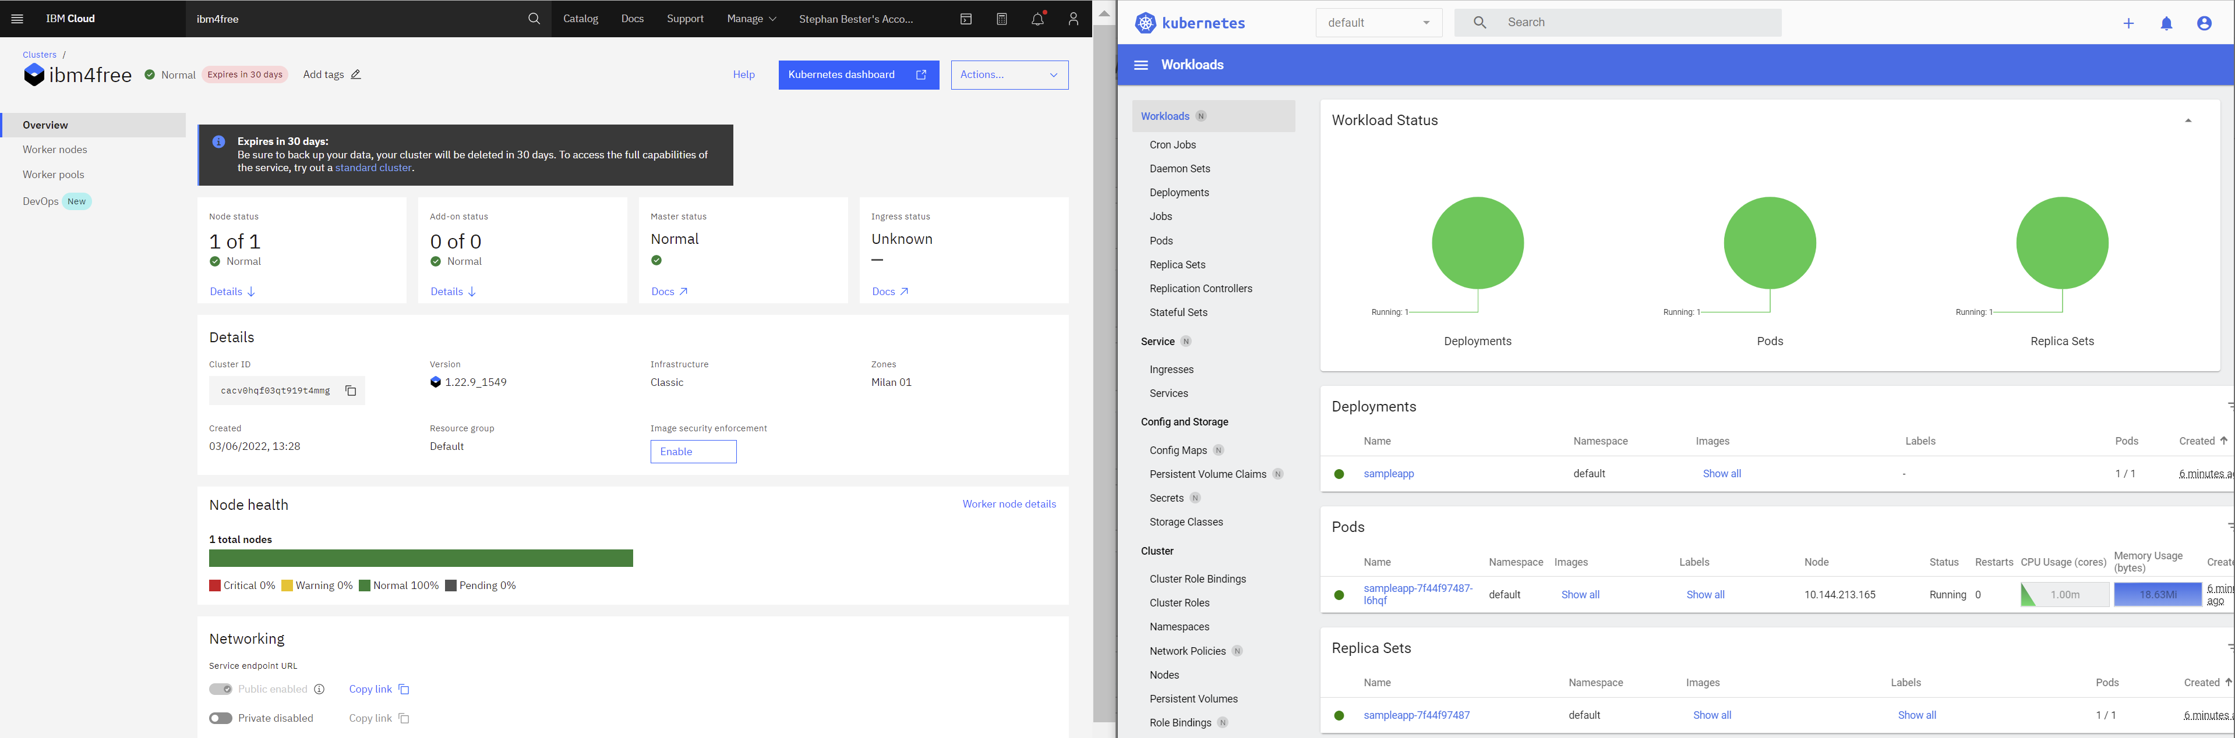Screen dimensions: 2235x738
Task: Open the Actions dropdown menu
Action: [x=1007, y=73]
